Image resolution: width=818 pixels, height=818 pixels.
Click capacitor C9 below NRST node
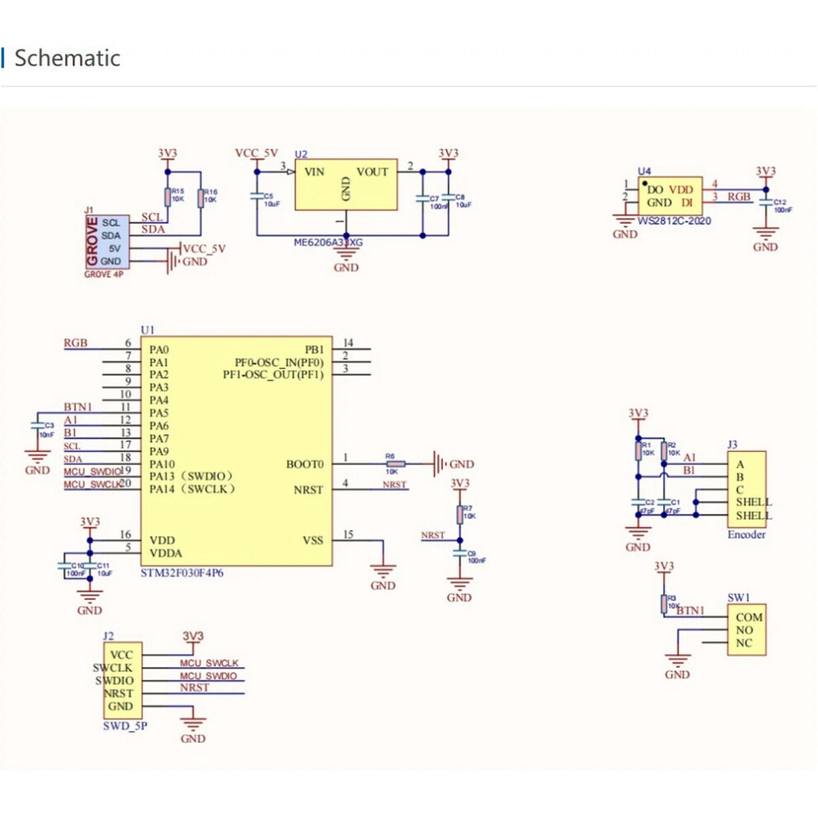pyautogui.click(x=459, y=553)
